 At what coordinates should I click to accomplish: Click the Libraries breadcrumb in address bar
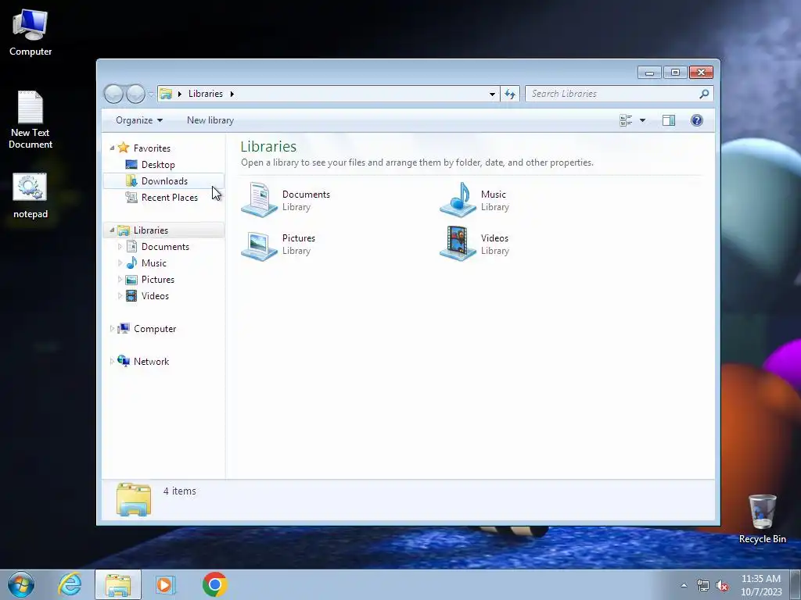click(206, 94)
